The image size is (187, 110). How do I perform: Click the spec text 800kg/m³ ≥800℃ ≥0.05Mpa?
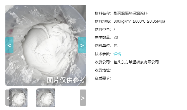click(139, 21)
